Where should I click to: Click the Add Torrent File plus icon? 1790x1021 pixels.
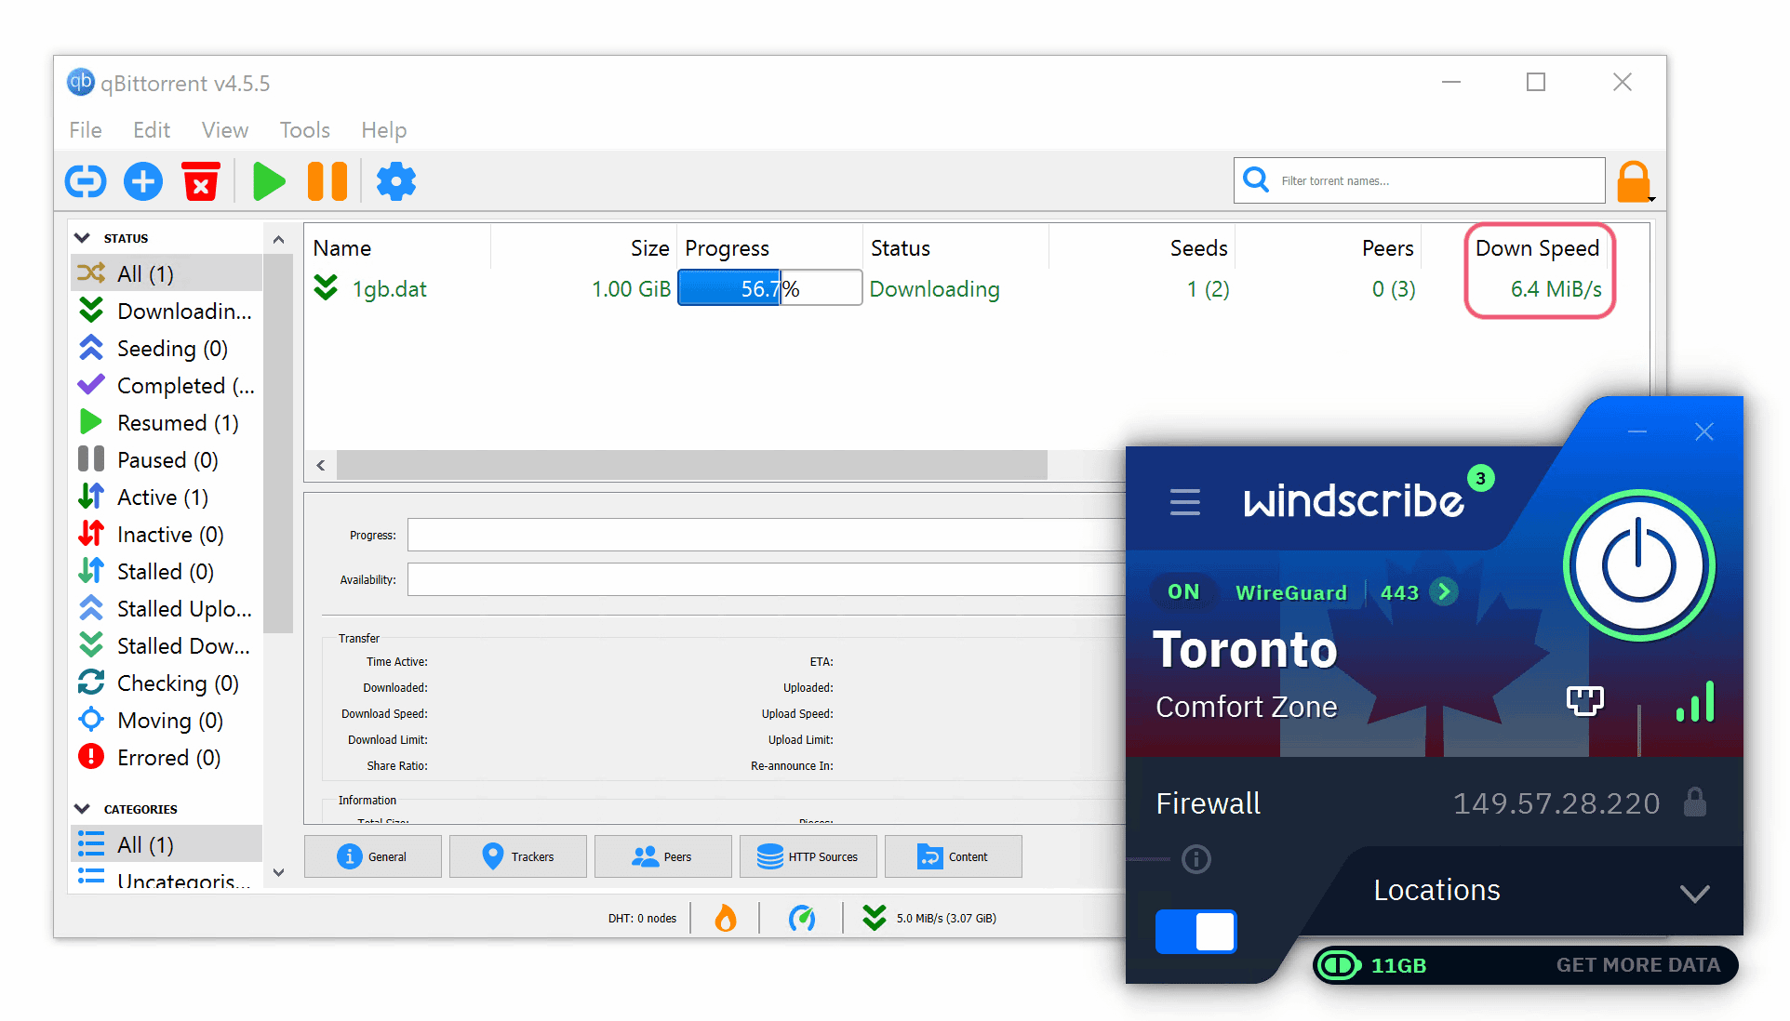(x=143, y=181)
